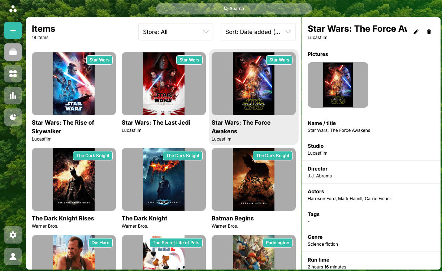Open the Sort: Date added dropdown
This screenshot has width=442, height=271.
coord(258,32)
